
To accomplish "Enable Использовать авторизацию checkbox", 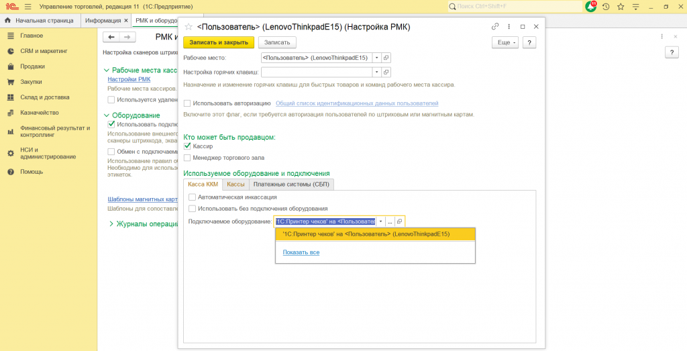I will coord(187,103).
